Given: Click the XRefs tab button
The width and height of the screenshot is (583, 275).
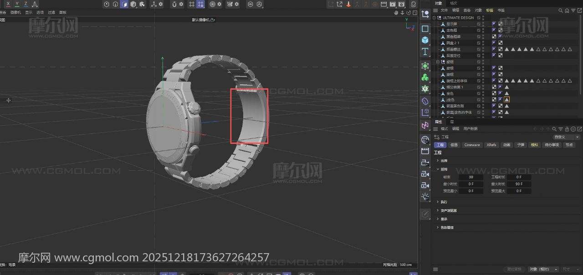Looking at the screenshot, I should click(x=491, y=145).
